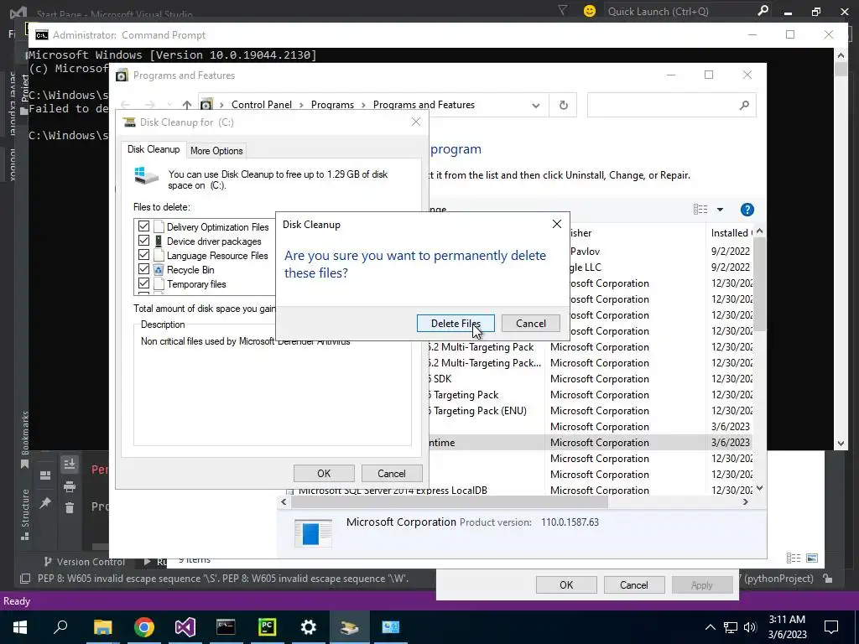Open Visual Studio notifications filter icon
This screenshot has height=644, width=859.
tap(563, 10)
